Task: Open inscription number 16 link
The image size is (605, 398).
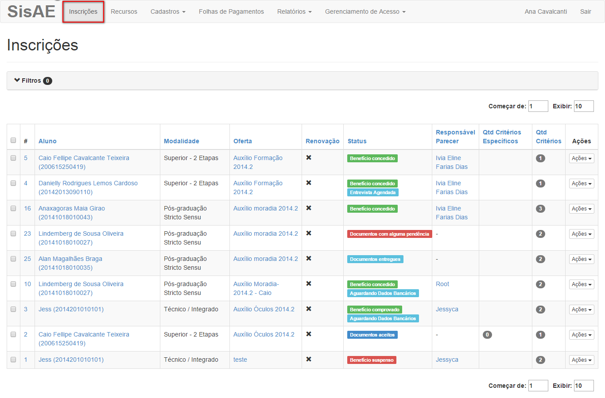Action: pos(27,208)
